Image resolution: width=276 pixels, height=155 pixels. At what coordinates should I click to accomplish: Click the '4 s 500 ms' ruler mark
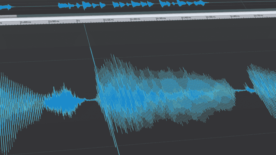211,17
